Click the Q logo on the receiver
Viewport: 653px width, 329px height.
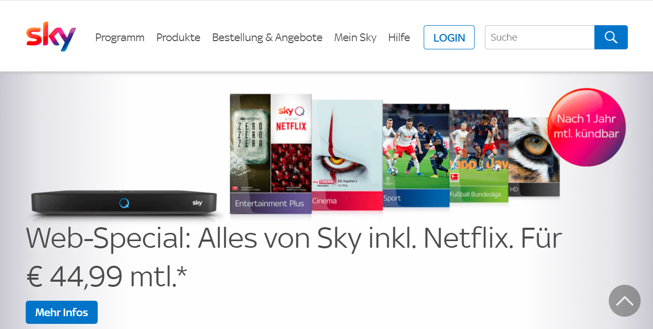point(124,203)
